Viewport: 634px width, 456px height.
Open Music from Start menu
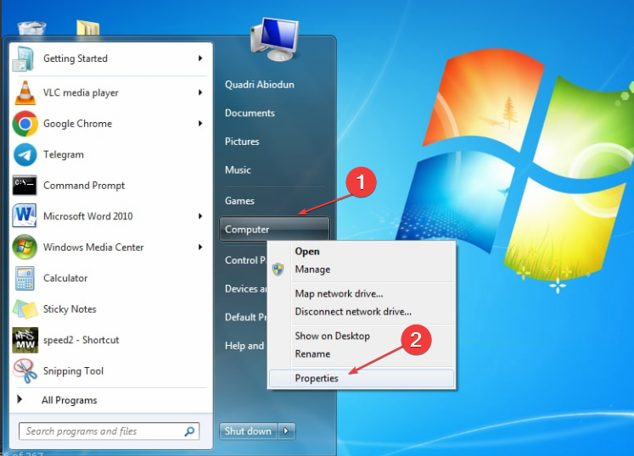(238, 170)
